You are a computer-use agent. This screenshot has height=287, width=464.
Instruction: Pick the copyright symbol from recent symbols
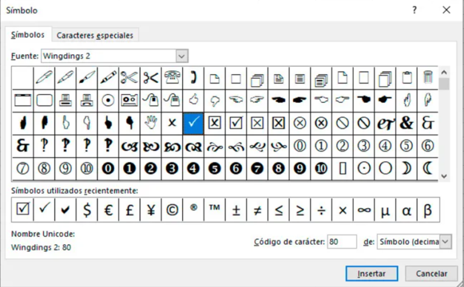[172, 209]
